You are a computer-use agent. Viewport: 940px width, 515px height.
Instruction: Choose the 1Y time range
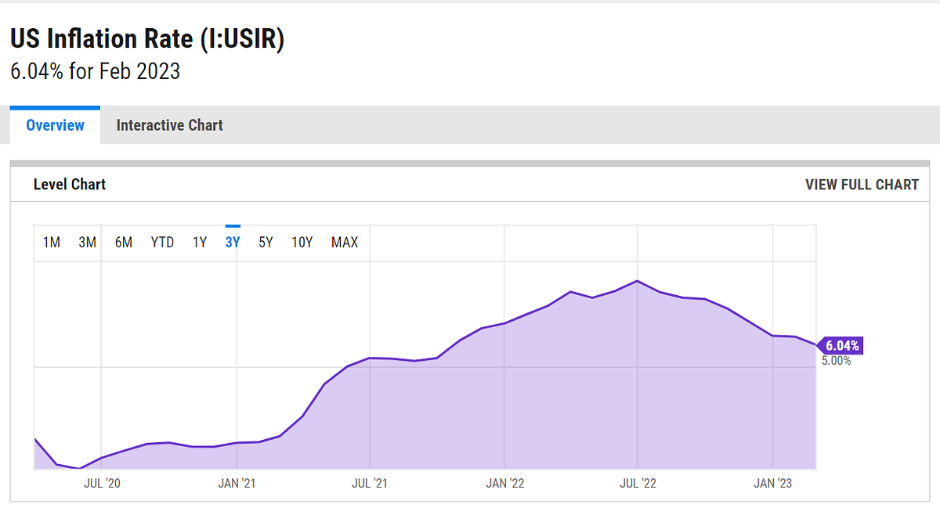tap(200, 243)
